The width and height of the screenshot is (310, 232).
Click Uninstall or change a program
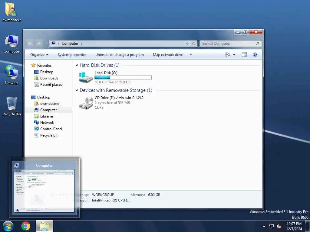pyautogui.click(x=119, y=55)
